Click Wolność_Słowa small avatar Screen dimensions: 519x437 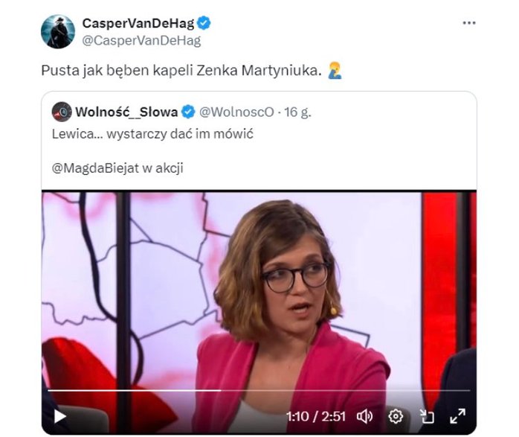coord(62,112)
